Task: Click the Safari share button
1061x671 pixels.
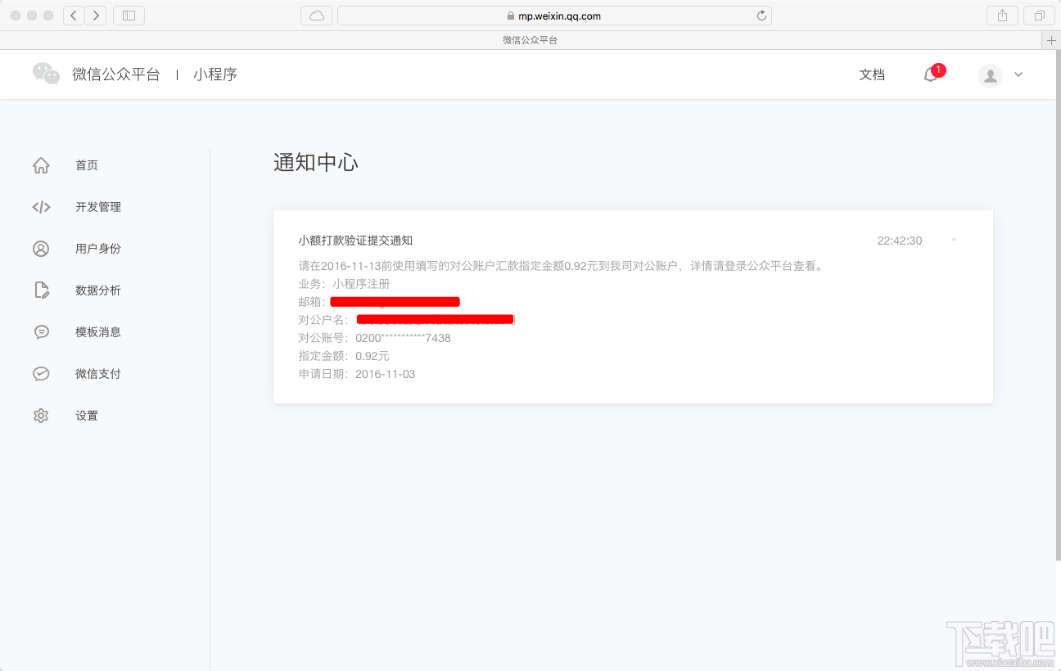Action: (1002, 15)
